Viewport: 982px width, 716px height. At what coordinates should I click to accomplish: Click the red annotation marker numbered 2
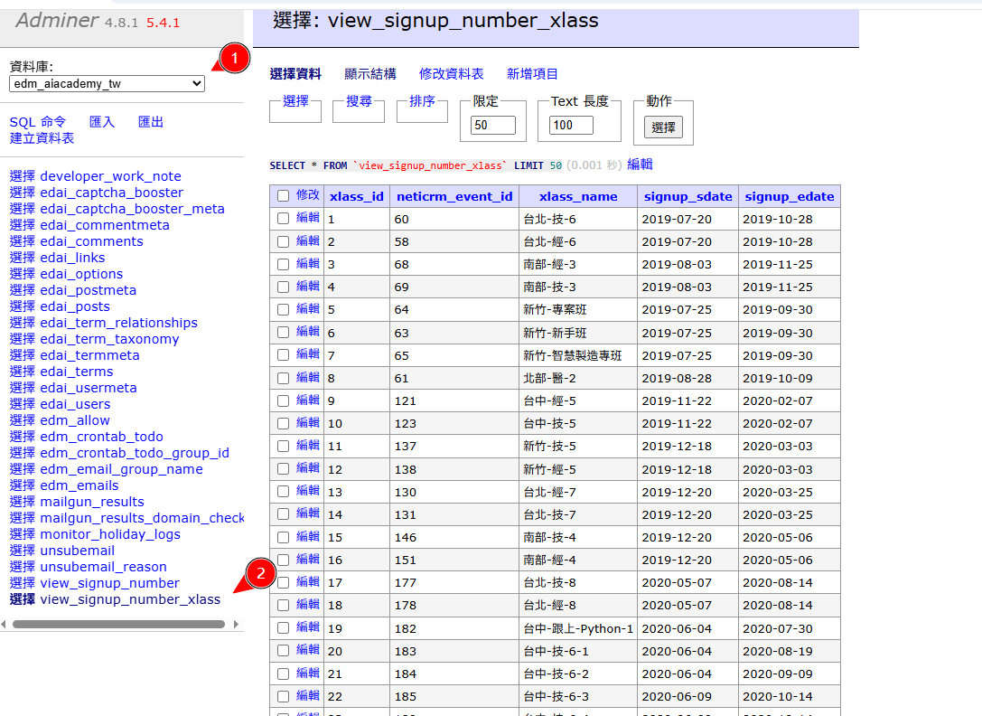click(261, 572)
